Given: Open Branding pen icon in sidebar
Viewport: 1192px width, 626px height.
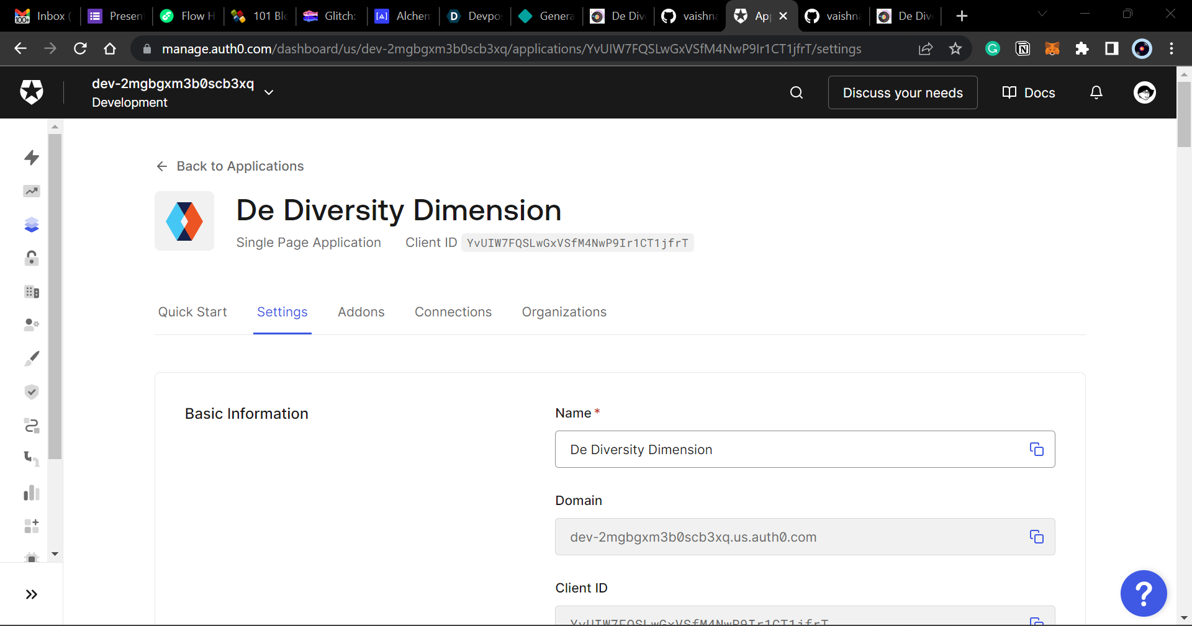Looking at the screenshot, I should (x=32, y=358).
